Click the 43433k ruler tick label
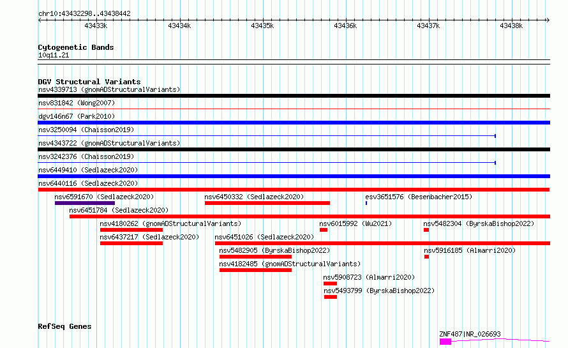 click(96, 26)
